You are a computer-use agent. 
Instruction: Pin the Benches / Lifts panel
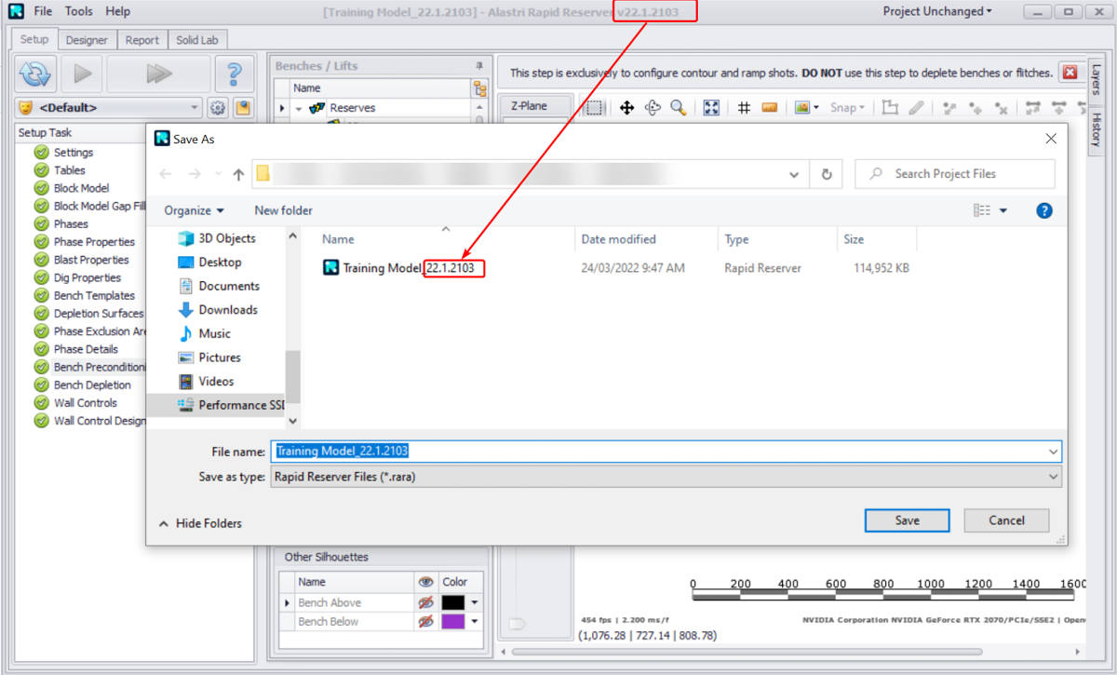(x=479, y=66)
